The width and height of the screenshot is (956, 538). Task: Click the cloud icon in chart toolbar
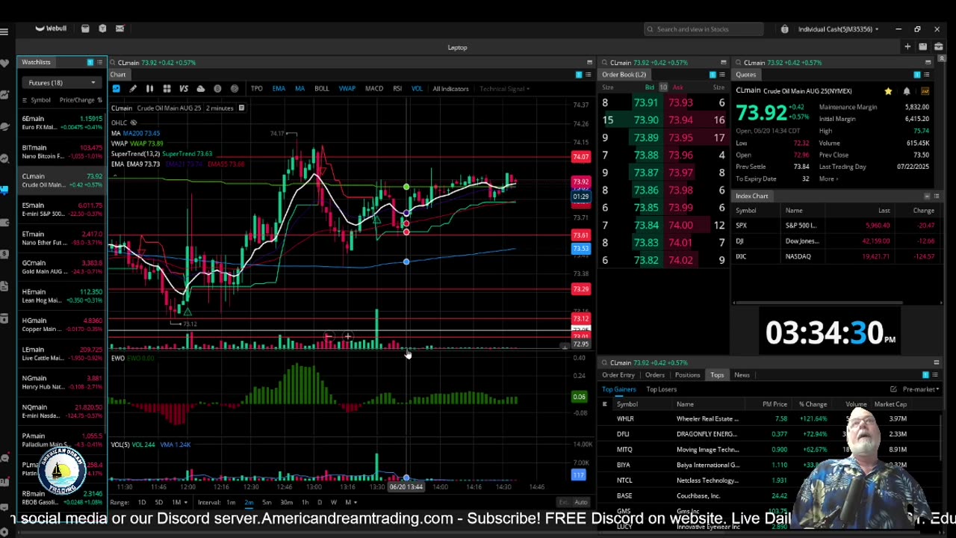pyautogui.click(x=200, y=89)
